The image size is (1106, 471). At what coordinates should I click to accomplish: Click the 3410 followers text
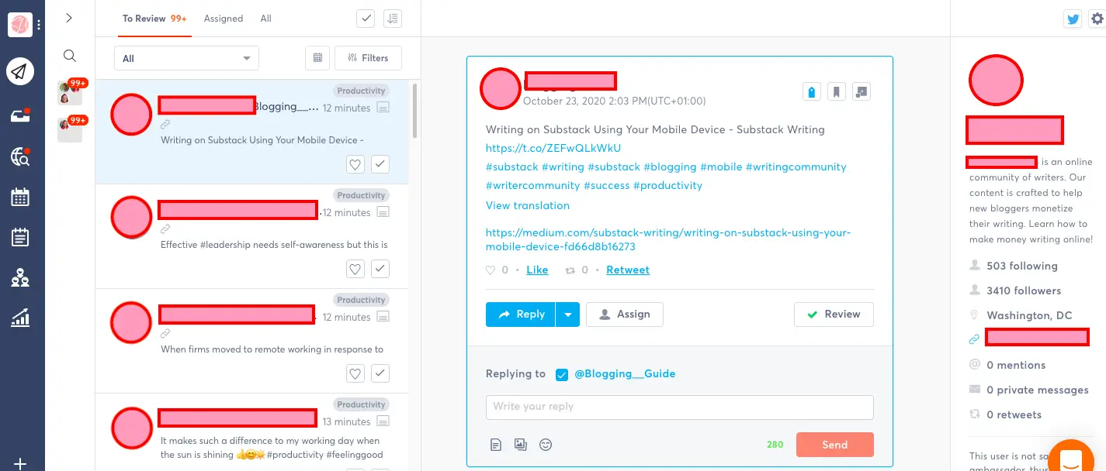tap(1024, 291)
